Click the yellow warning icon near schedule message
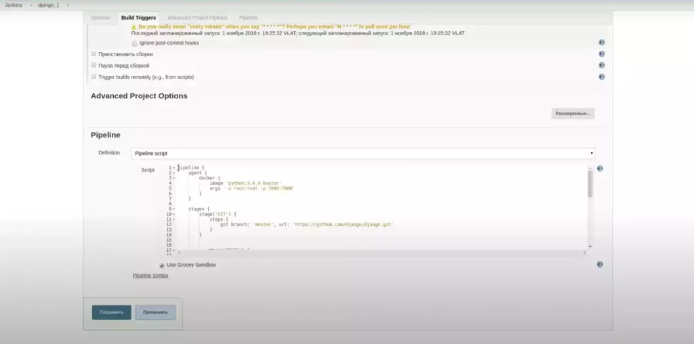This screenshot has width=694, height=344. pos(134,27)
